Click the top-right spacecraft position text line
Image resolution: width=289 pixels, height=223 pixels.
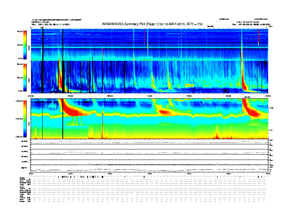(251, 24)
